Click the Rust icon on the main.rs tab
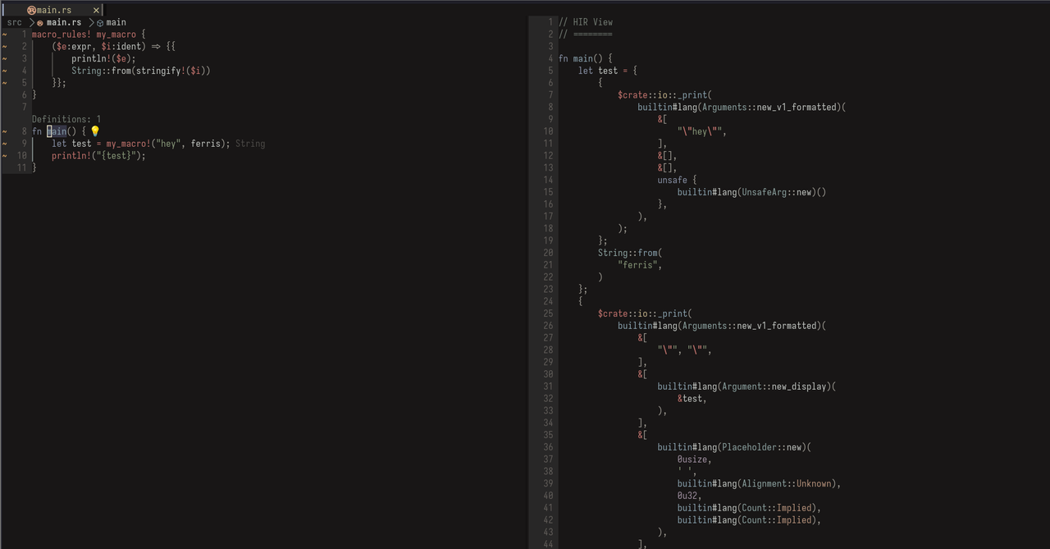 [31, 10]
